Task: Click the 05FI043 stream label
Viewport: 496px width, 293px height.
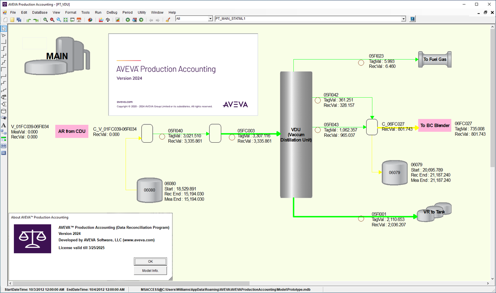Action: (x=331, y=125)
